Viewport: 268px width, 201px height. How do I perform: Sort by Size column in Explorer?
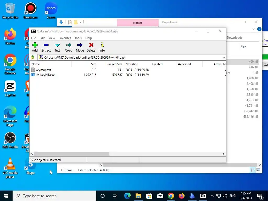(x=243, y=47)
